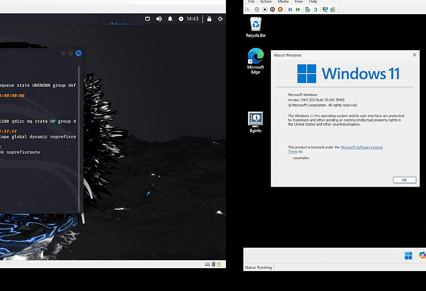426x291 pixels.
Task: Click the Kali panel volume speaker icon
Action: 159,19
